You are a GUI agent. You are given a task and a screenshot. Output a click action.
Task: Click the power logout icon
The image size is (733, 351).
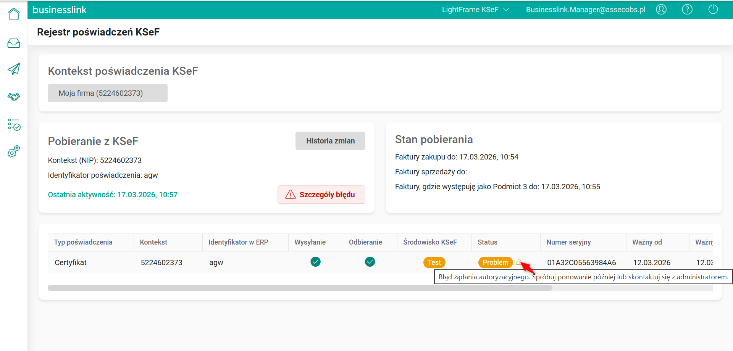(713, 10)
